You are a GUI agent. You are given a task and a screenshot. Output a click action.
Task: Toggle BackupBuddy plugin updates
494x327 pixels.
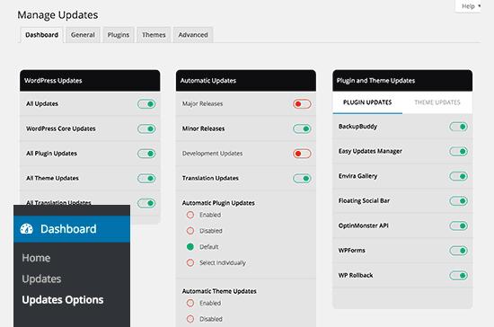coord(459,127)
